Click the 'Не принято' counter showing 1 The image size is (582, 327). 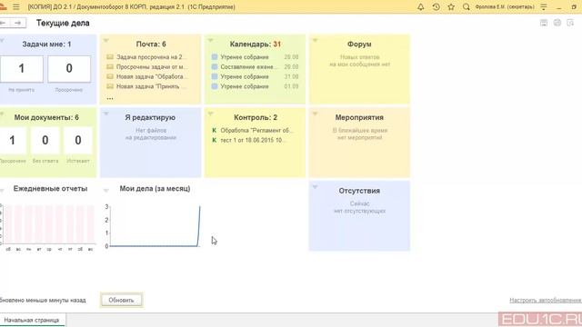[22, 69]
